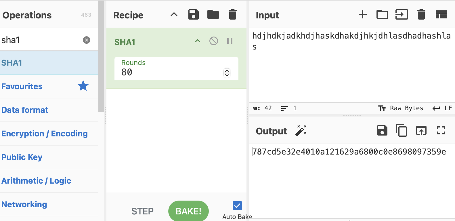Clear the sha1 search text

click(87, 40)
